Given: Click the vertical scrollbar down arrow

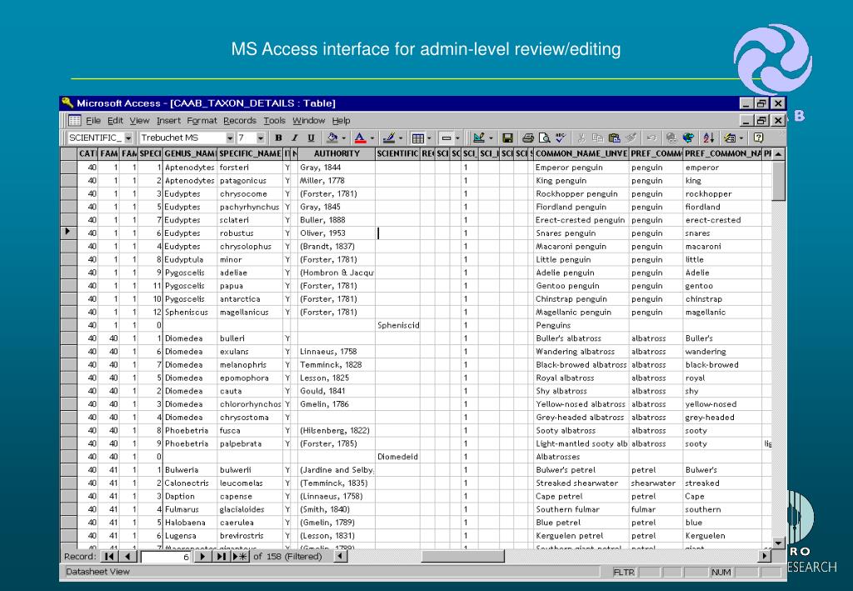Looking at the screenshot, I should click(779, 543).
